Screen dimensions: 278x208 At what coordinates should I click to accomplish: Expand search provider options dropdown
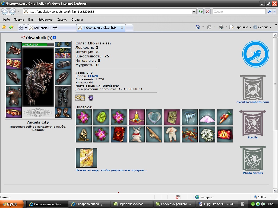click(x=274, y=11)
